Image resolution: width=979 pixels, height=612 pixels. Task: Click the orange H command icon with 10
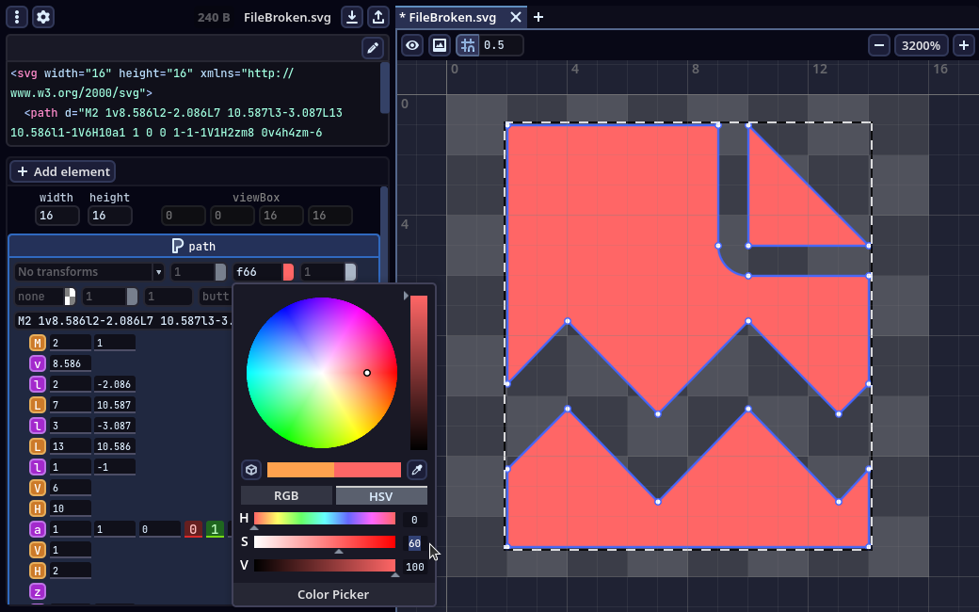[x=38, y=508]
